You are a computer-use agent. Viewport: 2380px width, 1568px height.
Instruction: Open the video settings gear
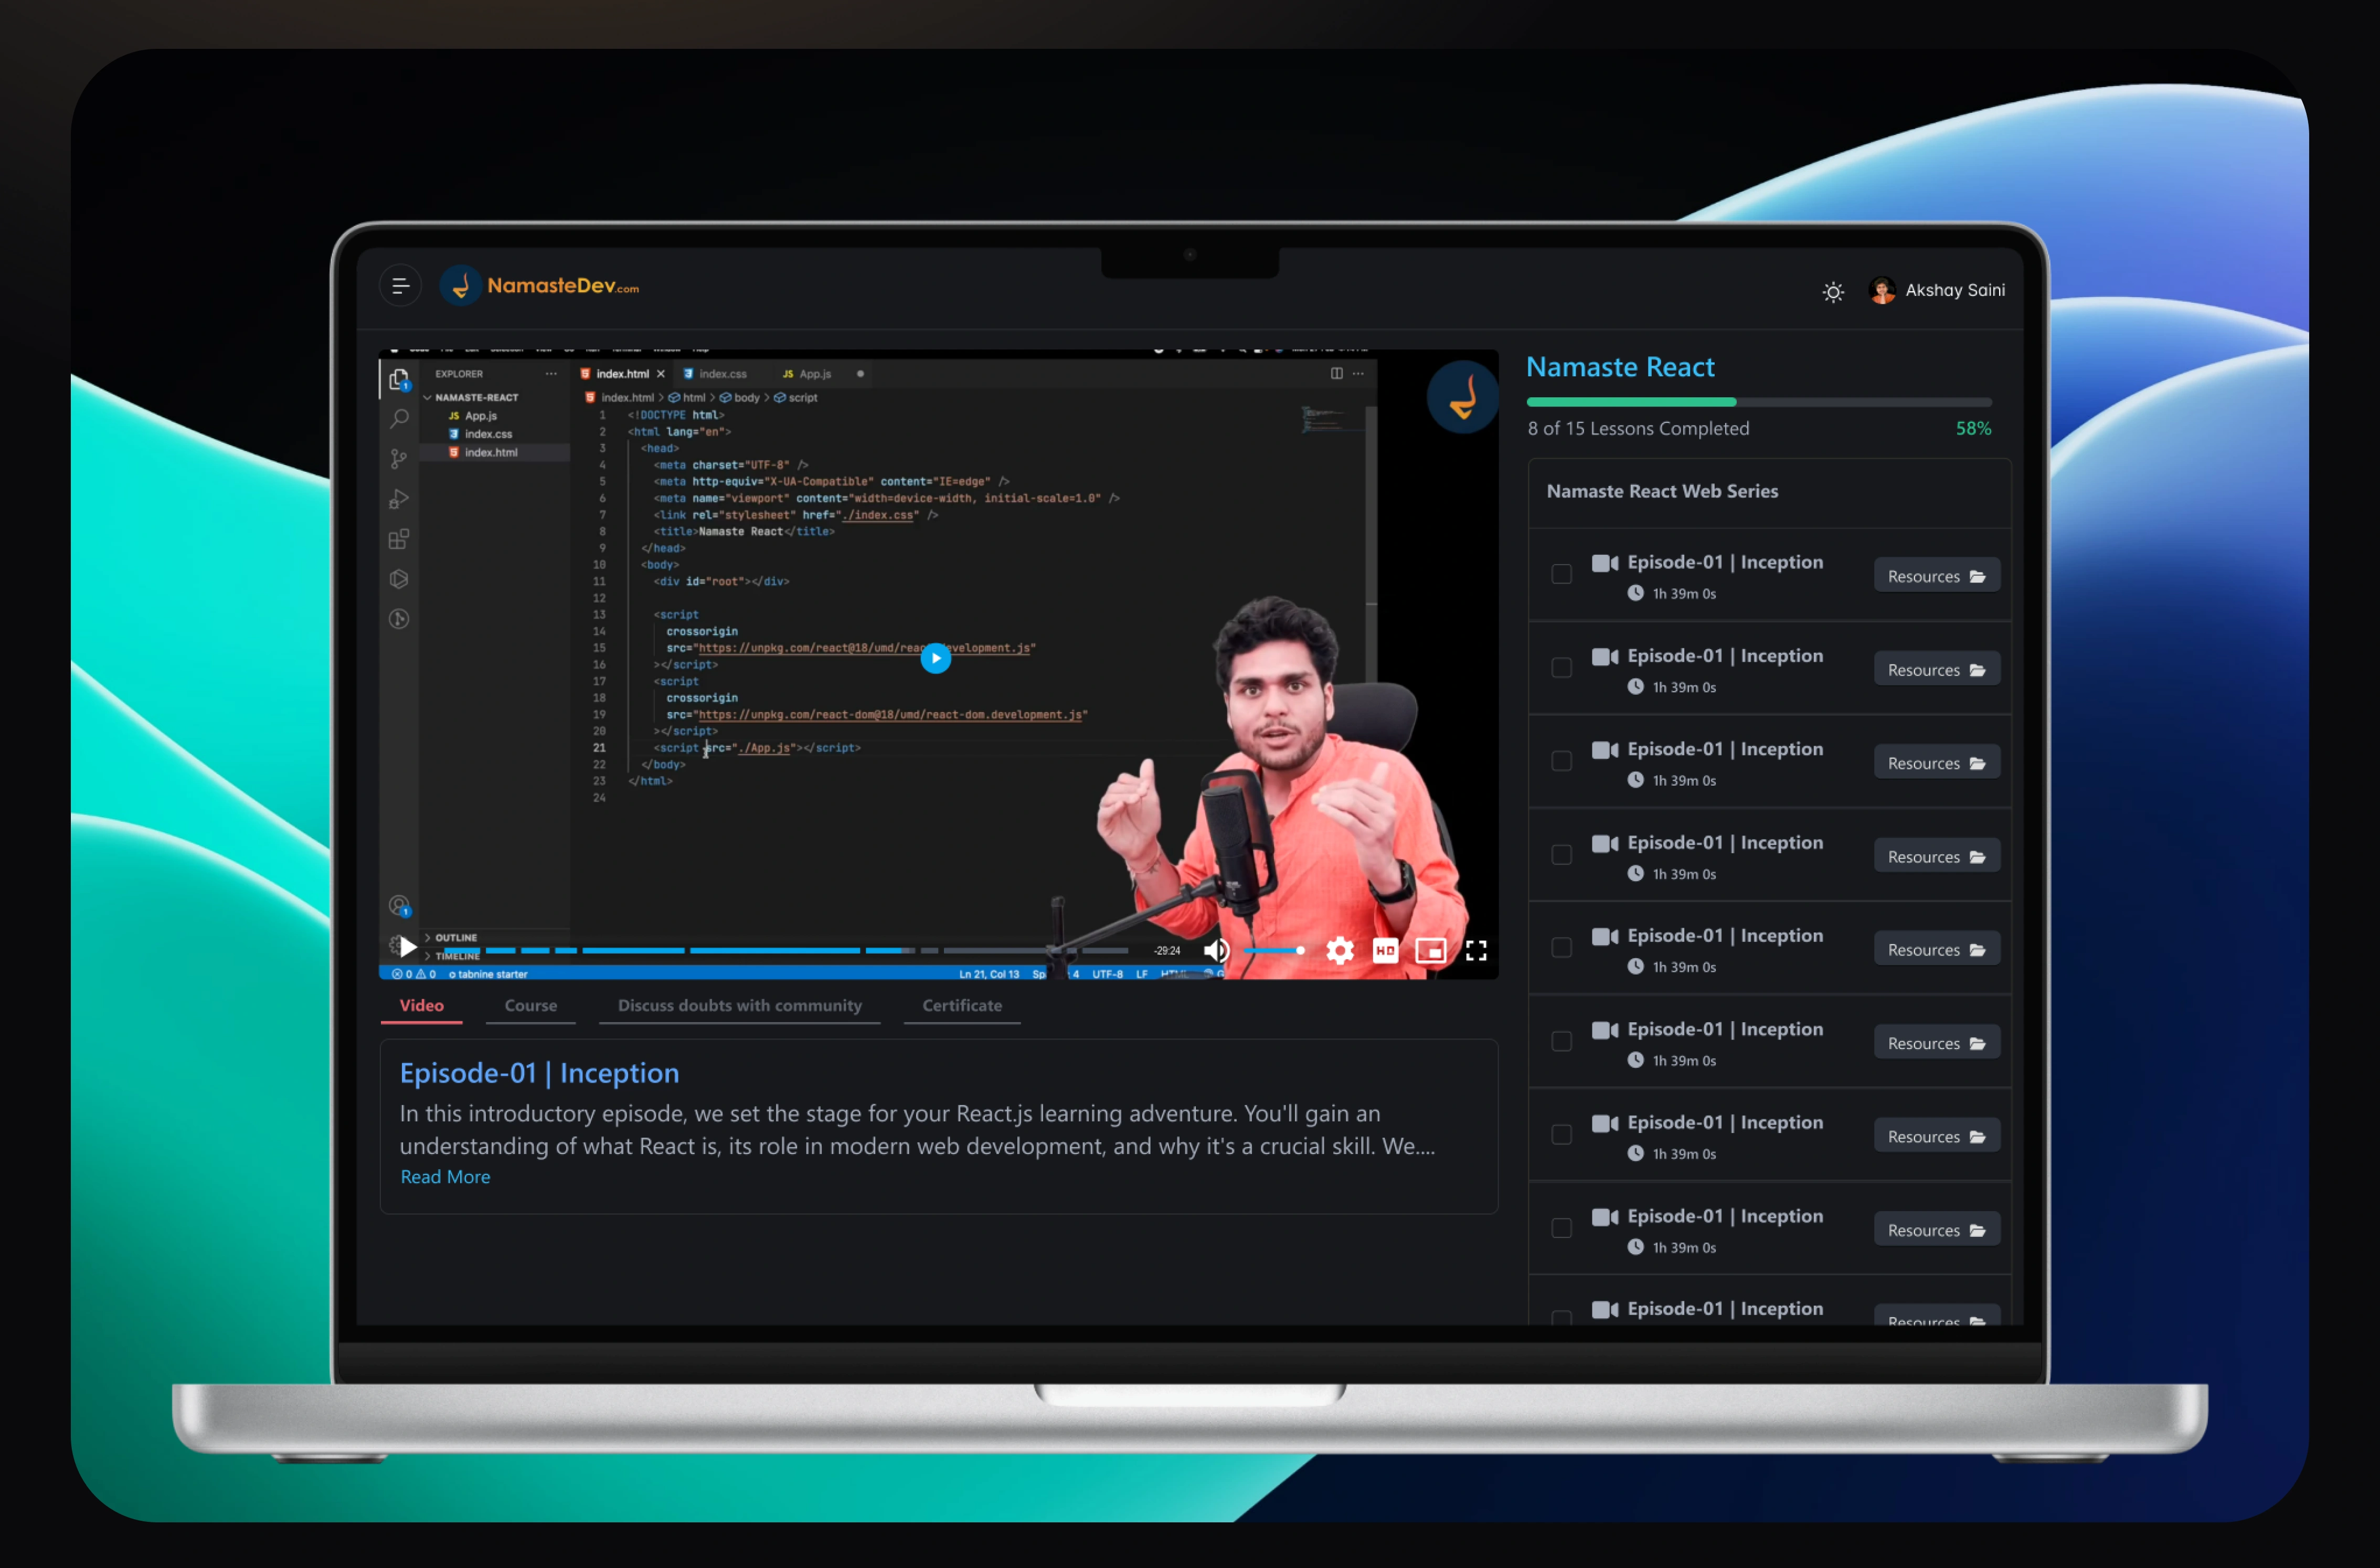[x=1339, y=950]
